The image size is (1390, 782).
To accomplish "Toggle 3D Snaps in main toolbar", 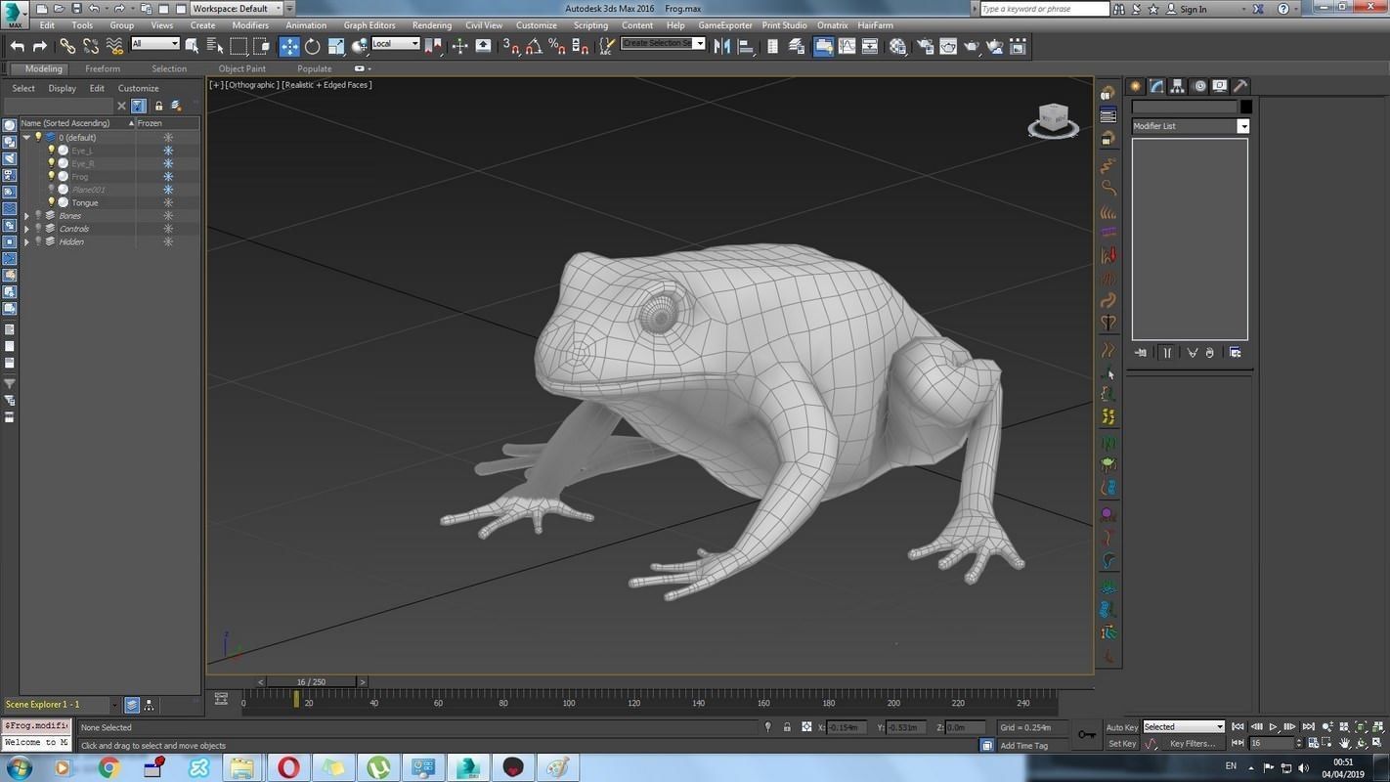I will 510,46.
